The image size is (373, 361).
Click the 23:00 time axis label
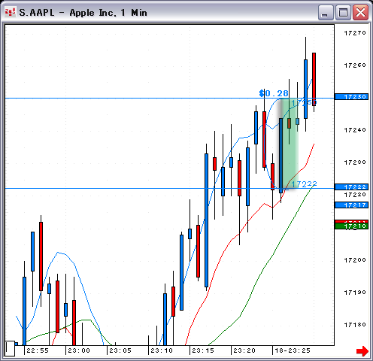click(x=79, y=350)
